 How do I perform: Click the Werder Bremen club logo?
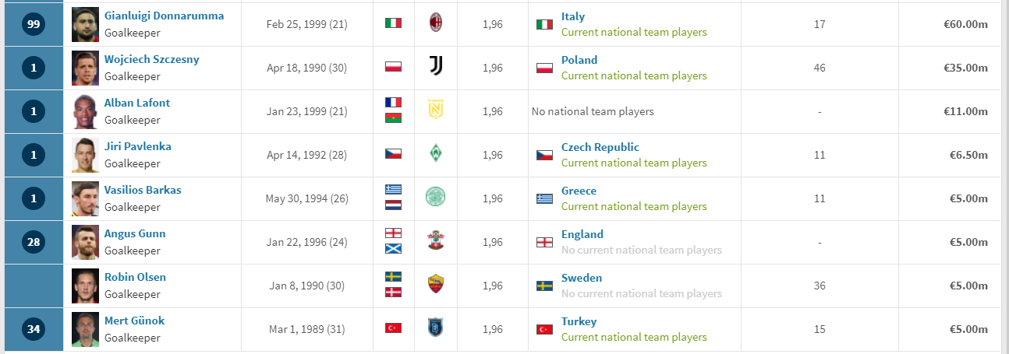tap(435, 154)
